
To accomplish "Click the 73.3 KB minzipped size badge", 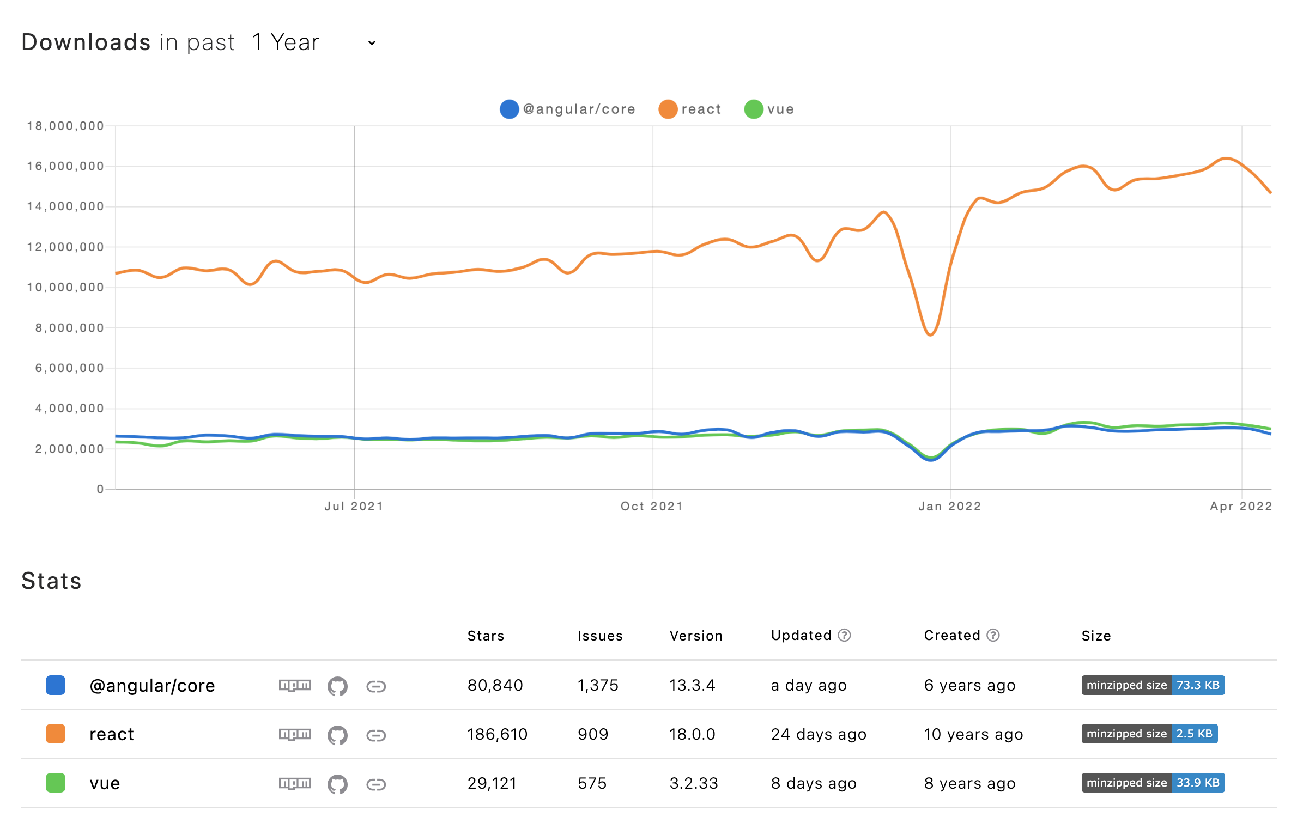I will [x=1153, y=685].
